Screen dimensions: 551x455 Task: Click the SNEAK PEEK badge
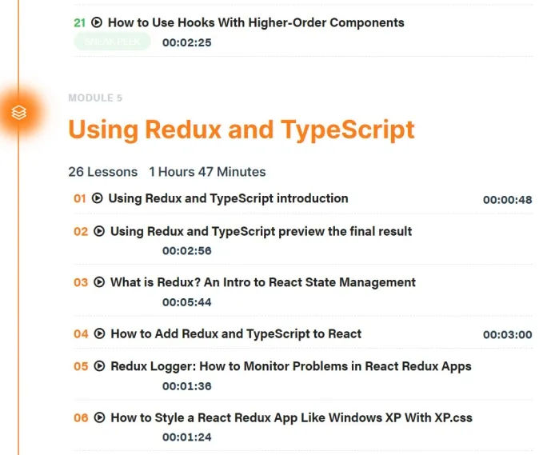click(112, 42)
